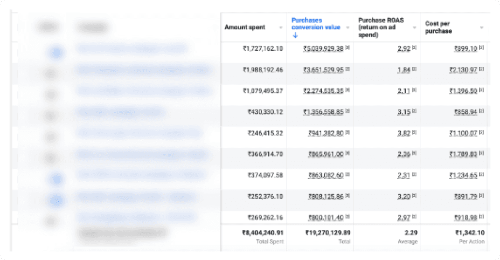Image resolution: width=500 pixels, height=260 pixels.
Task: Select the Purchase ROAS header label
Action: [x=381, y=28]
